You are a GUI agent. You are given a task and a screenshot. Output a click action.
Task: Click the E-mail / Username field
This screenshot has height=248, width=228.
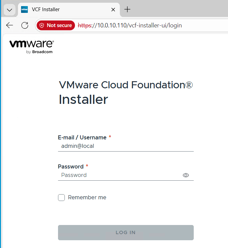click(126, 146)
